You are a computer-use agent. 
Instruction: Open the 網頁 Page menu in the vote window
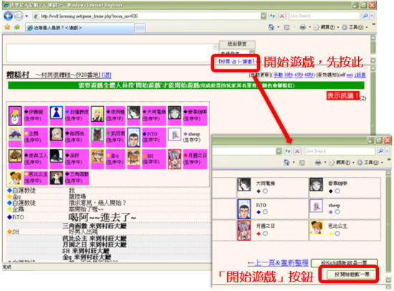click(341, 163)
